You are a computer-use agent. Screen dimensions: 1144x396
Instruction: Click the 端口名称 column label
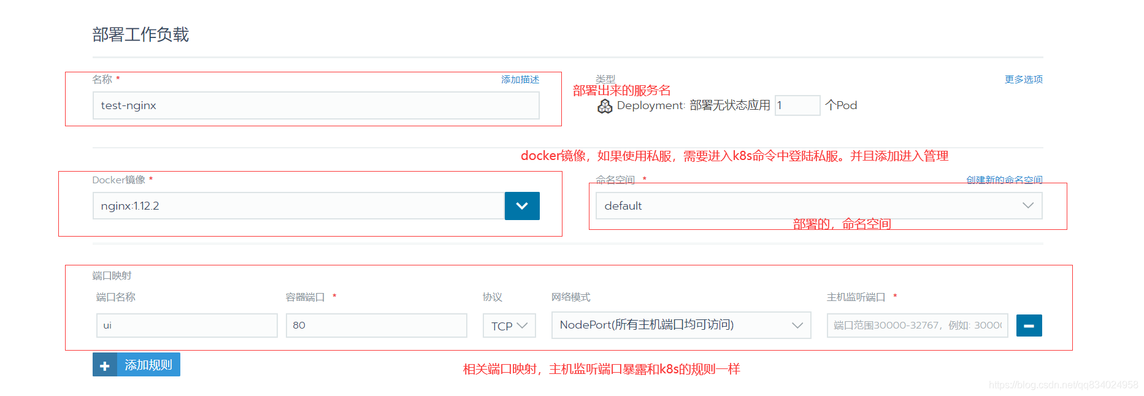pyautogui.click(x=115, y=297)
